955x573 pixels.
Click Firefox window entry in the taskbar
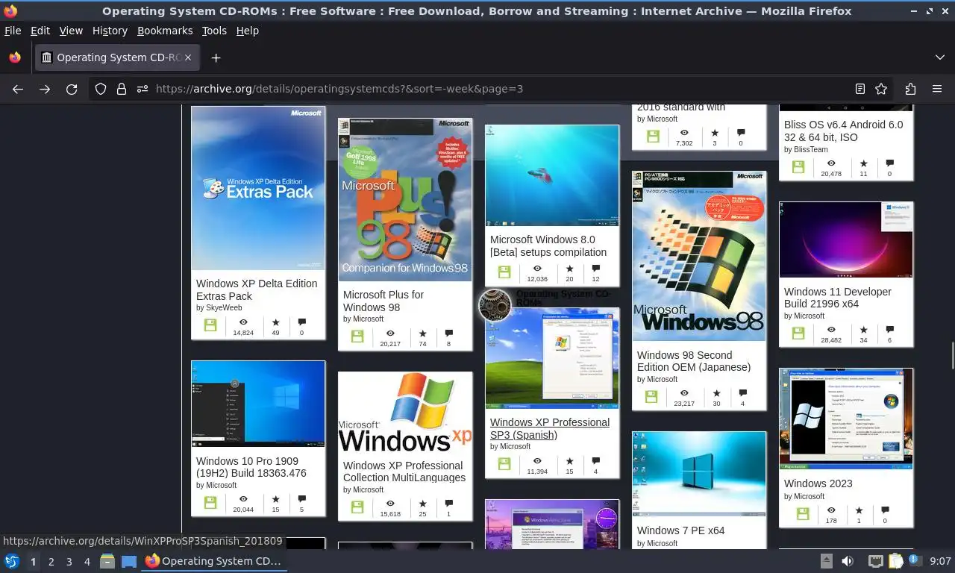point(214,561)
